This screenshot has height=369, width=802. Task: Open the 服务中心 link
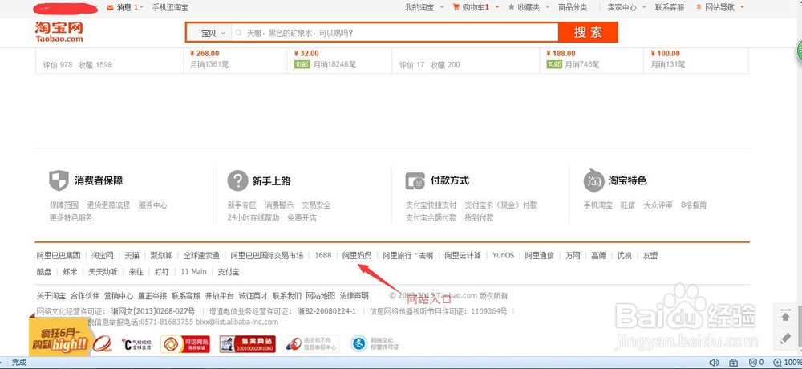tap(153, 205)
